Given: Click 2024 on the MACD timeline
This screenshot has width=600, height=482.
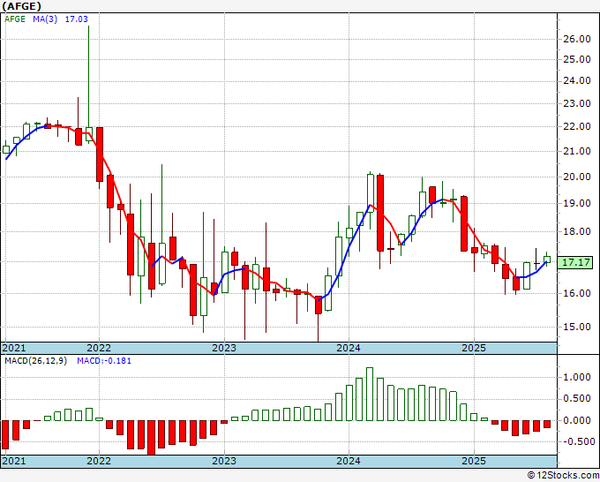Looking at the screenshot, I should click(x=349, y=461).
